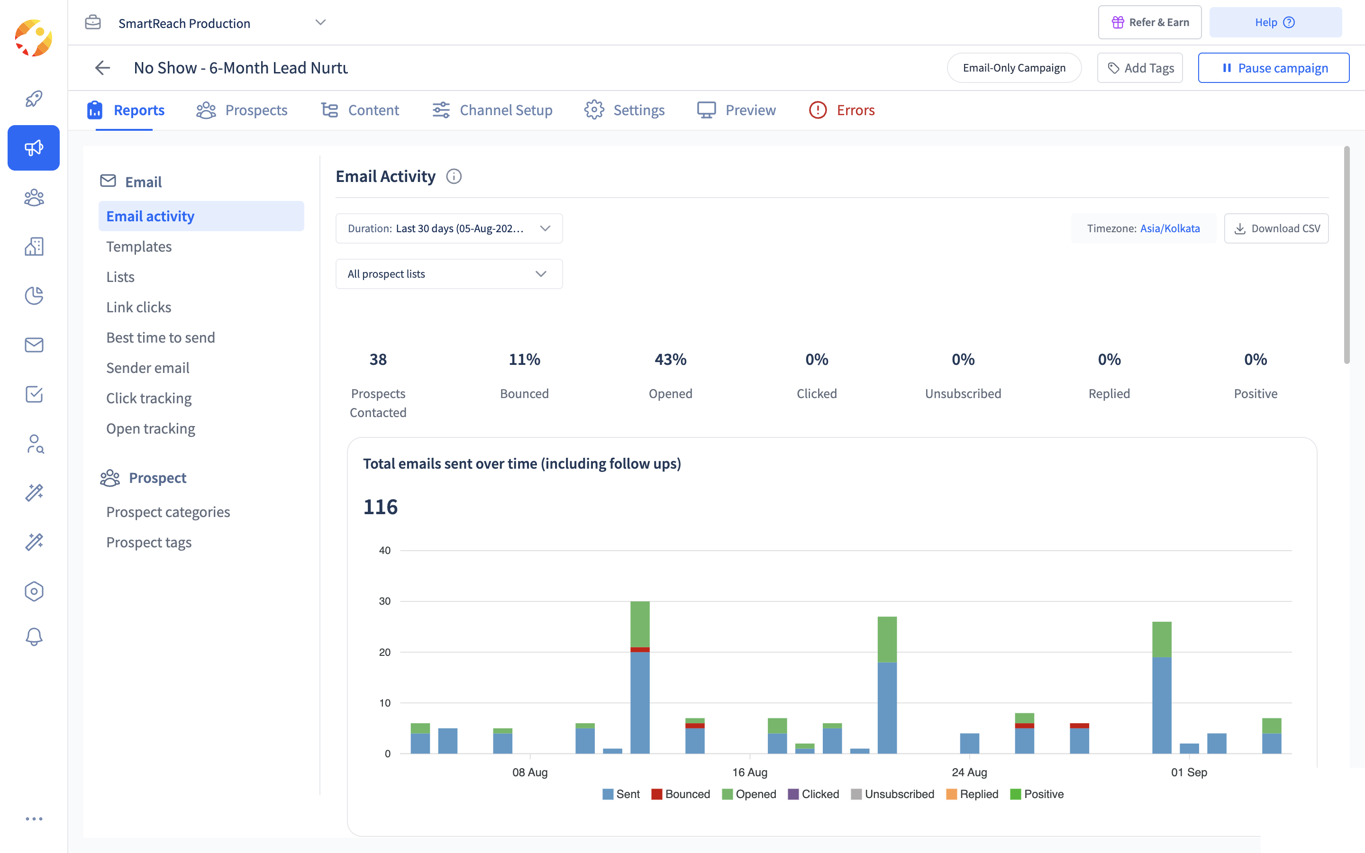Open the tasks checkbox sidebar icon
This screenshot has height=853, width=1365.
coord(34,394)
